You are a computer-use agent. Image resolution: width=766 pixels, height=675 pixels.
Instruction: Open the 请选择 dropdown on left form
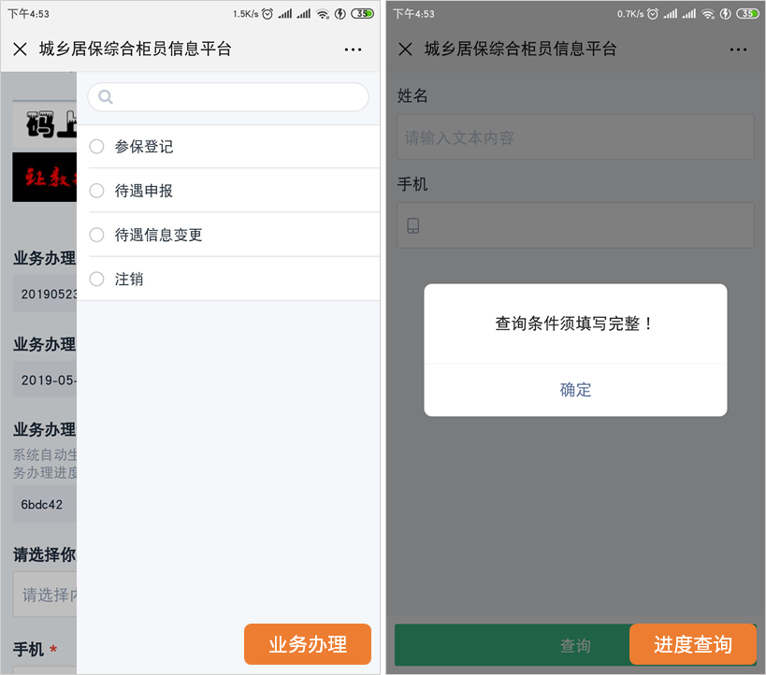pyautogui.click(x=45, y=594)
